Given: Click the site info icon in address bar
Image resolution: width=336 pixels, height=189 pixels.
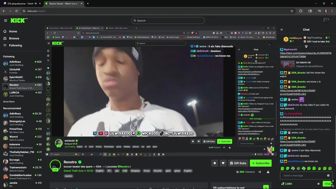Looking at the screenshot, I should click(24, 11).
